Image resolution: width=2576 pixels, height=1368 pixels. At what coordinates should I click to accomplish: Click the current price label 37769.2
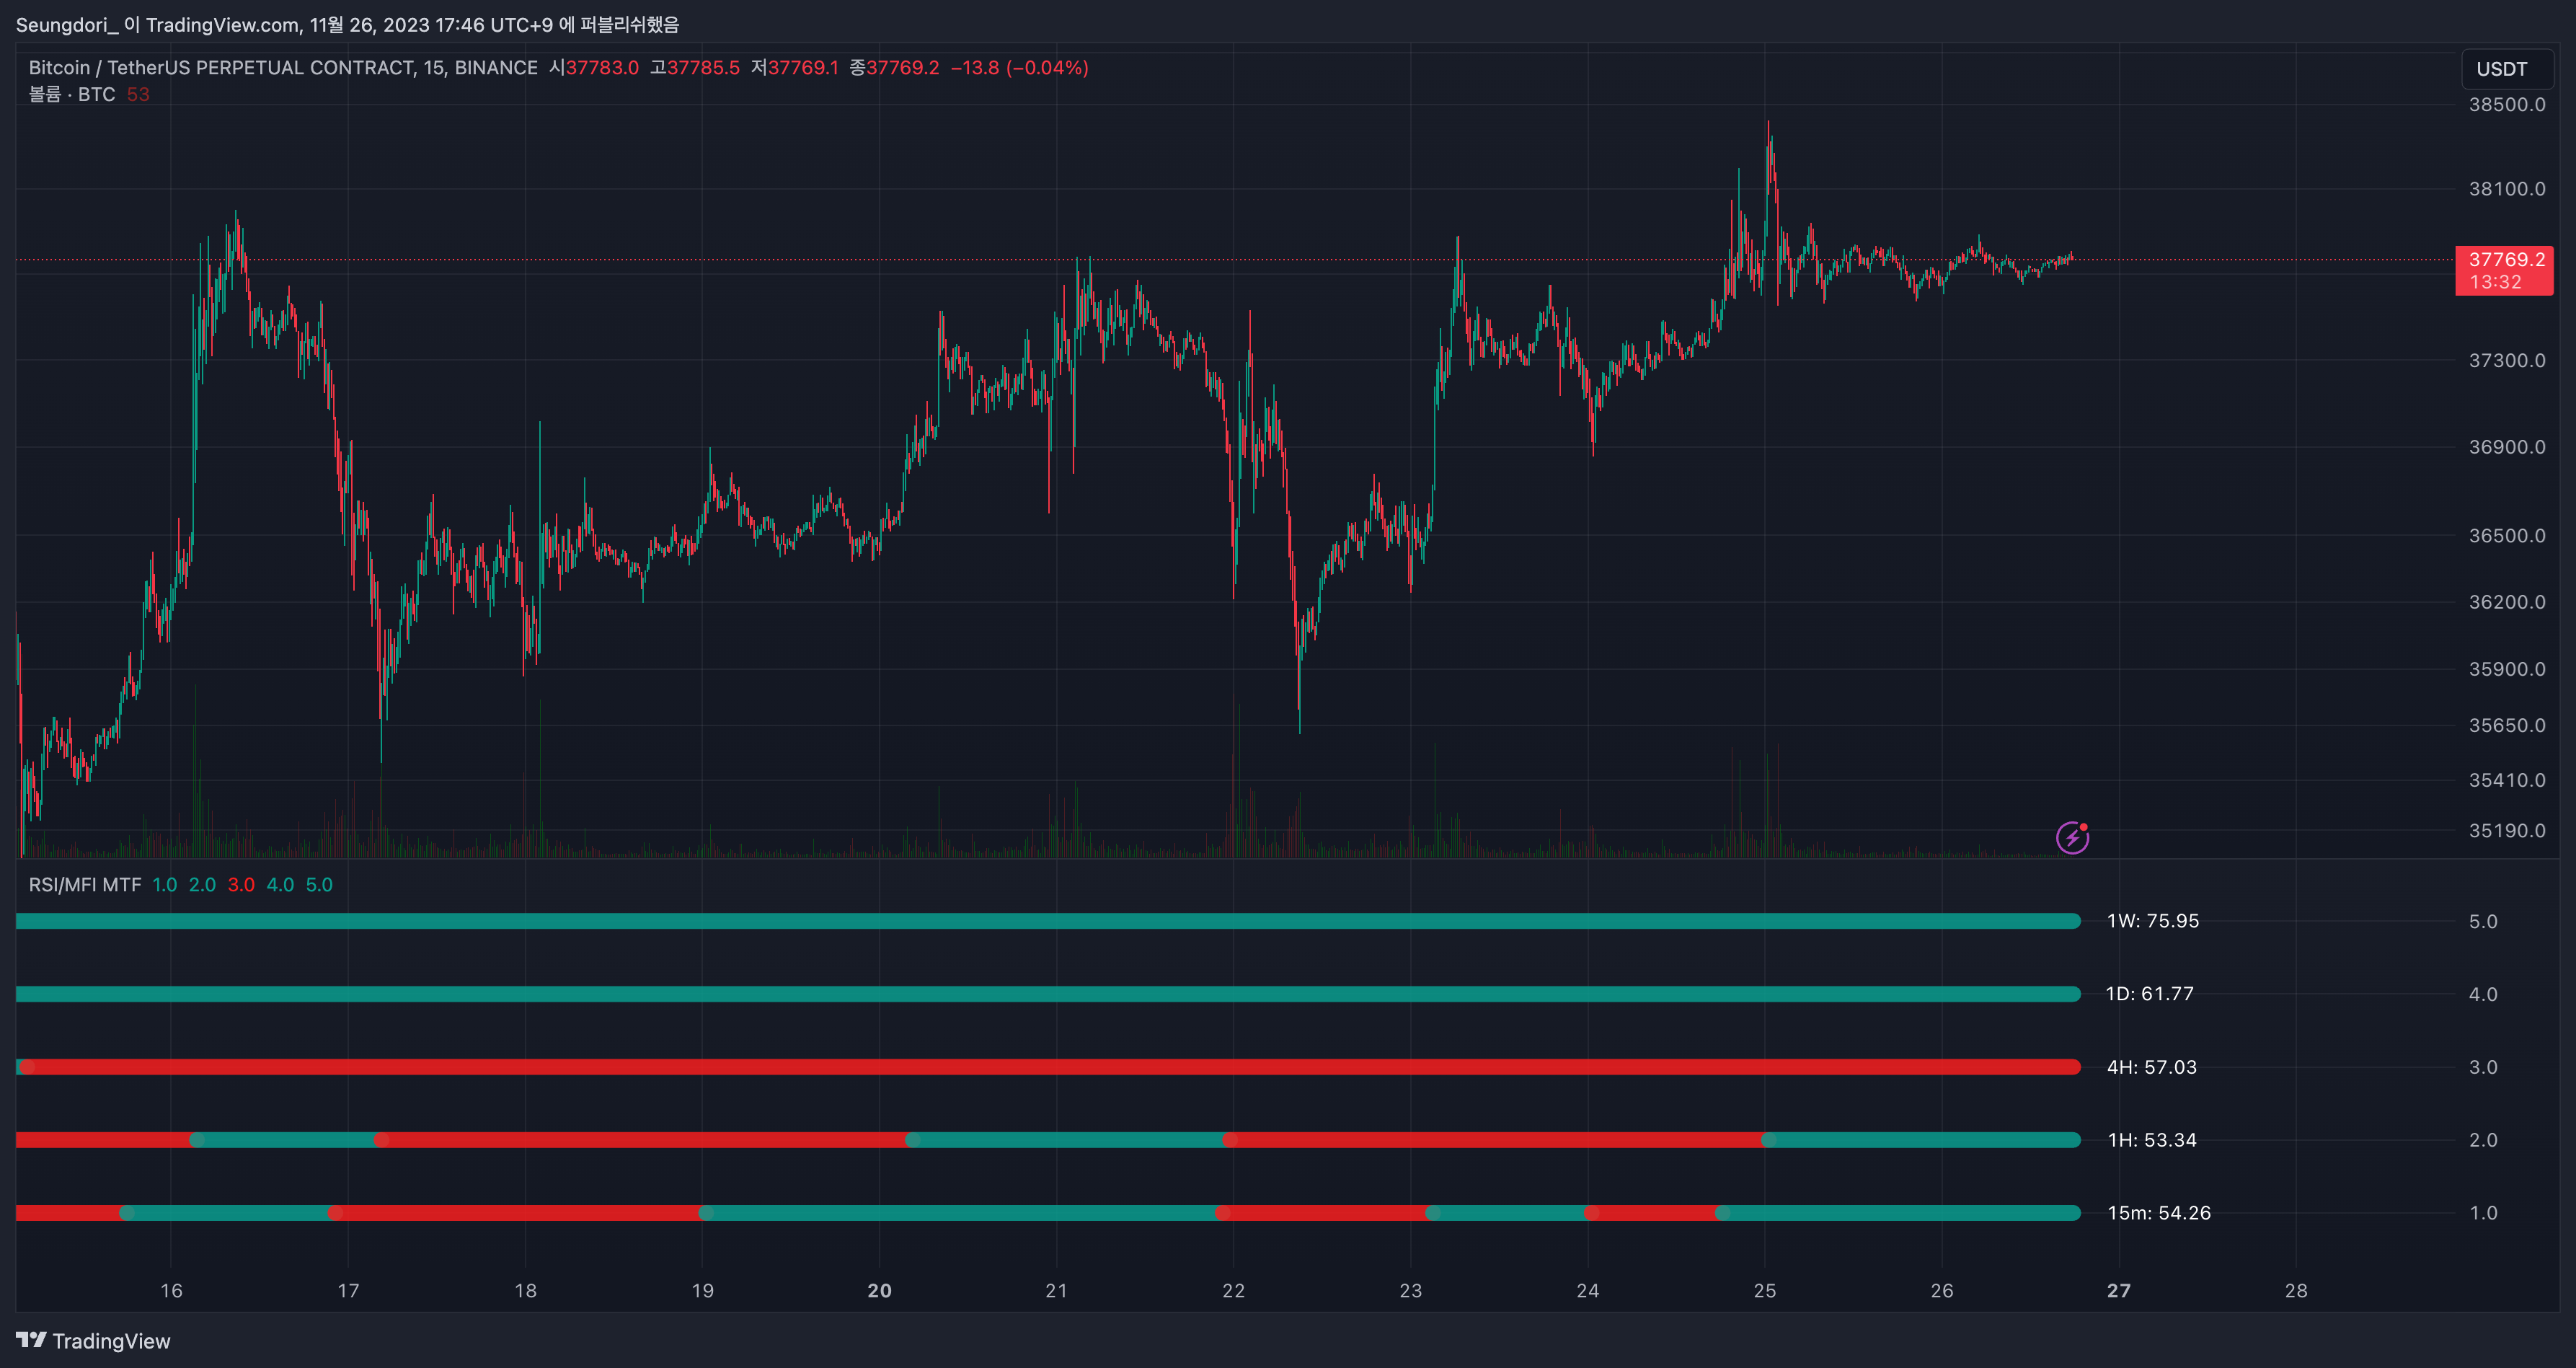point(2506,259)
